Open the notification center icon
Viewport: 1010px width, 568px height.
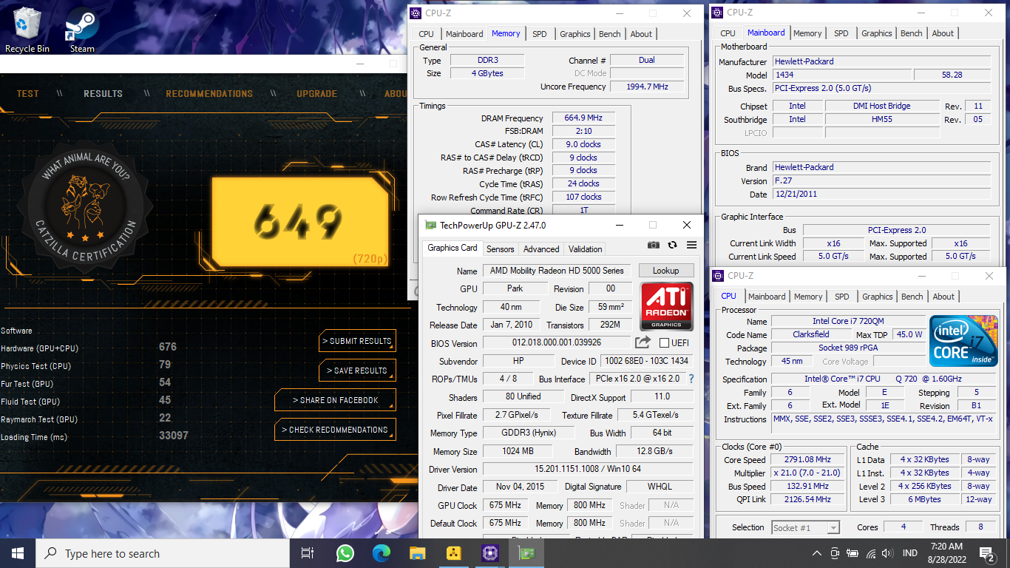point(987,553)
